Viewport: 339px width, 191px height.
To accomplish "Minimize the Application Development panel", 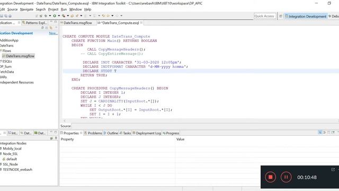I will pos(51,22).
